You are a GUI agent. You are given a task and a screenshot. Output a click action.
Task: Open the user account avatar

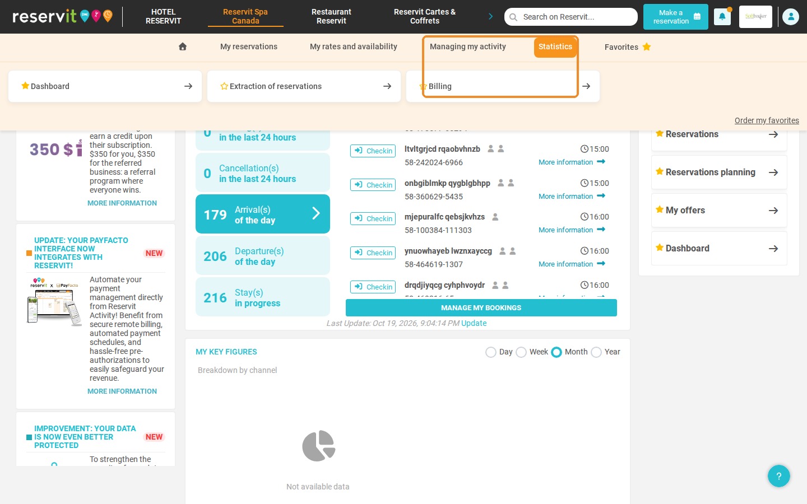pos(791,17)
